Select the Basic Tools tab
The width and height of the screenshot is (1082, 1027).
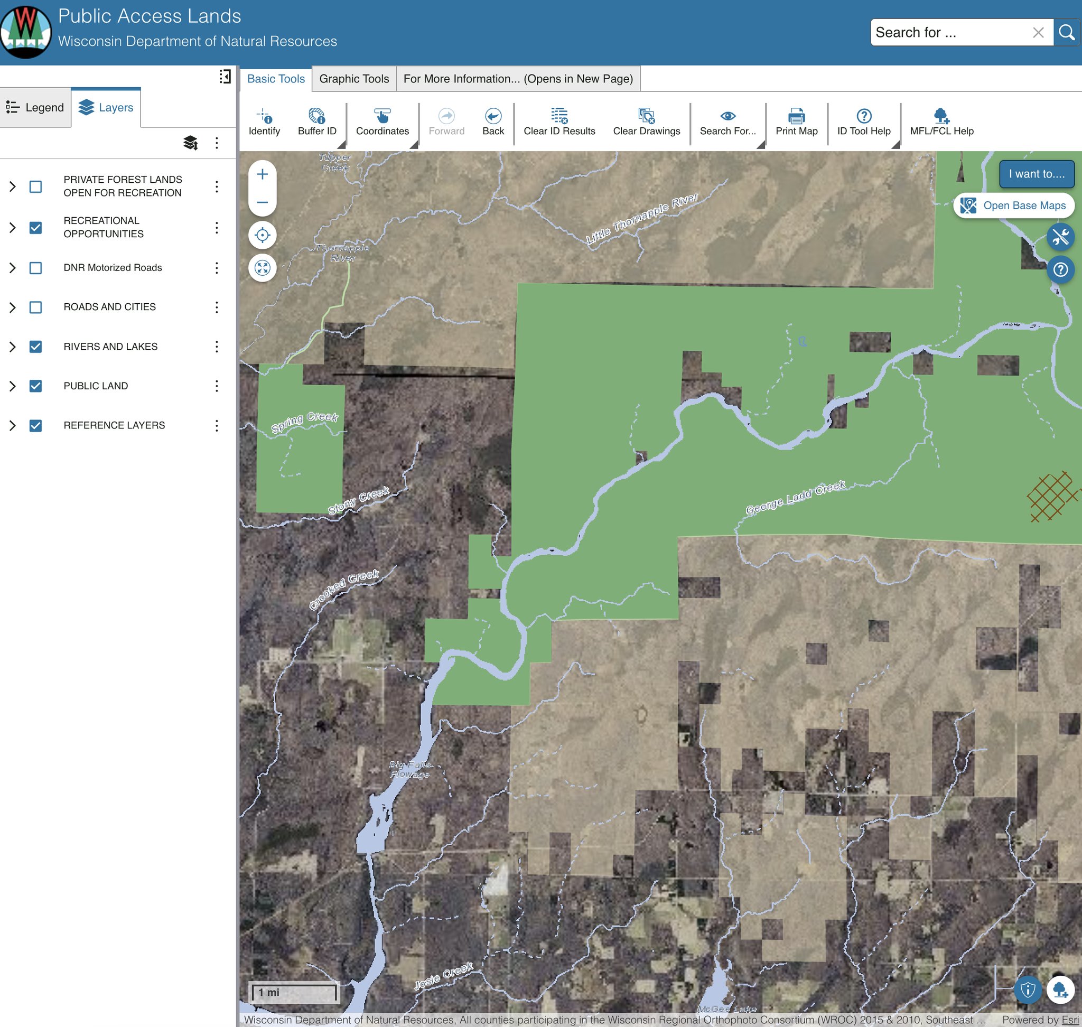click(x=276, y=79)
